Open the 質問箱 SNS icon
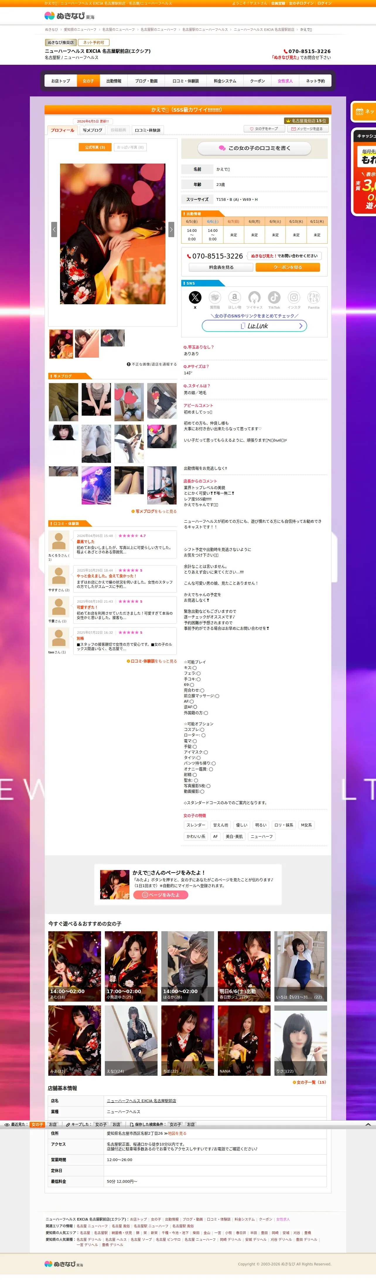The height and width of the screenshot is (1283, 376). pos(215,297)
